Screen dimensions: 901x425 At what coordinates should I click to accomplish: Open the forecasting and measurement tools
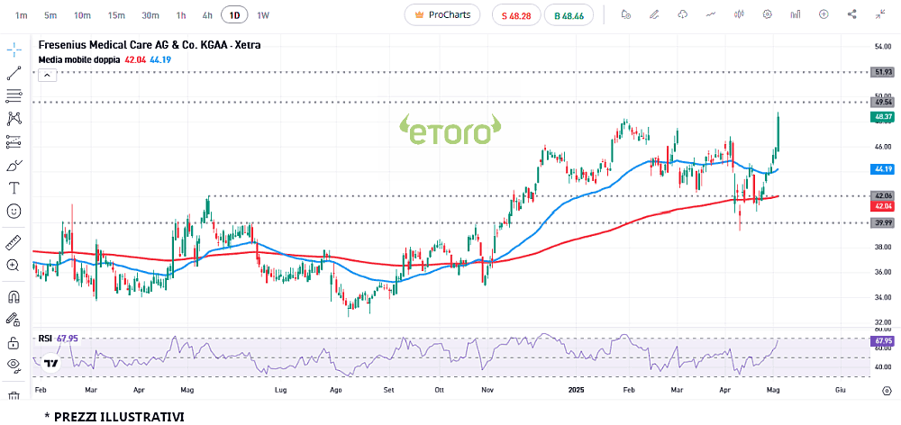click(14, 142)
